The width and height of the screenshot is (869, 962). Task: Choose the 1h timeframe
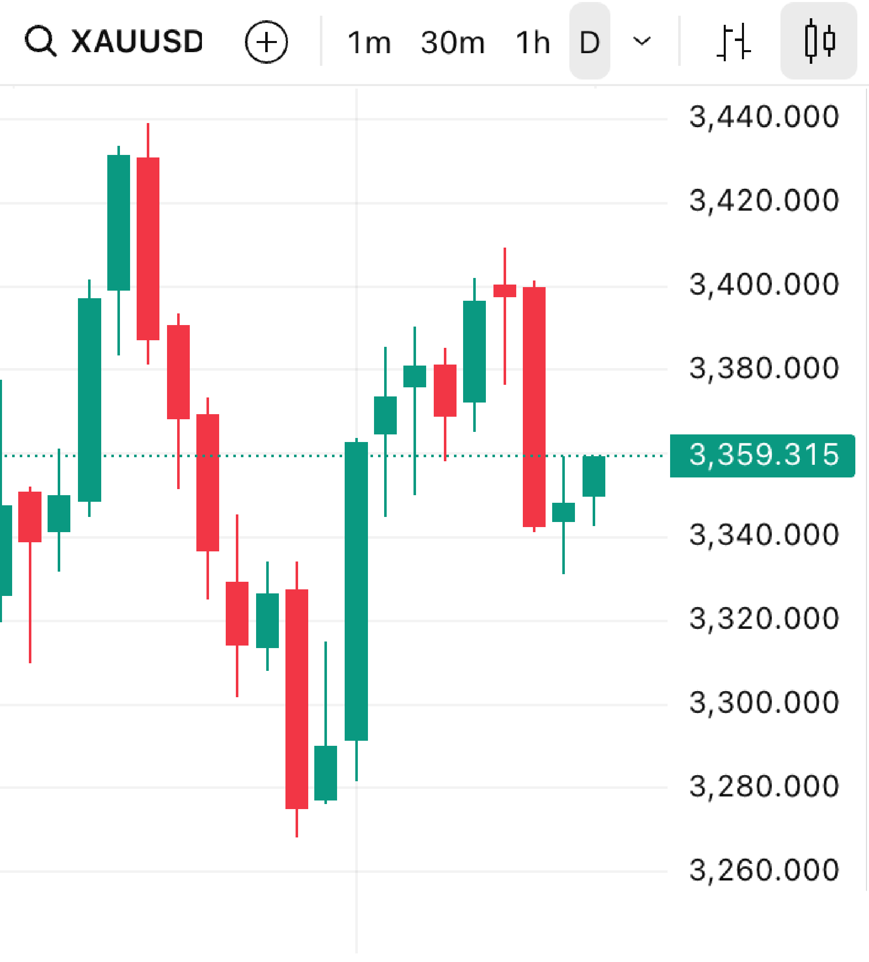coord(532,43)
